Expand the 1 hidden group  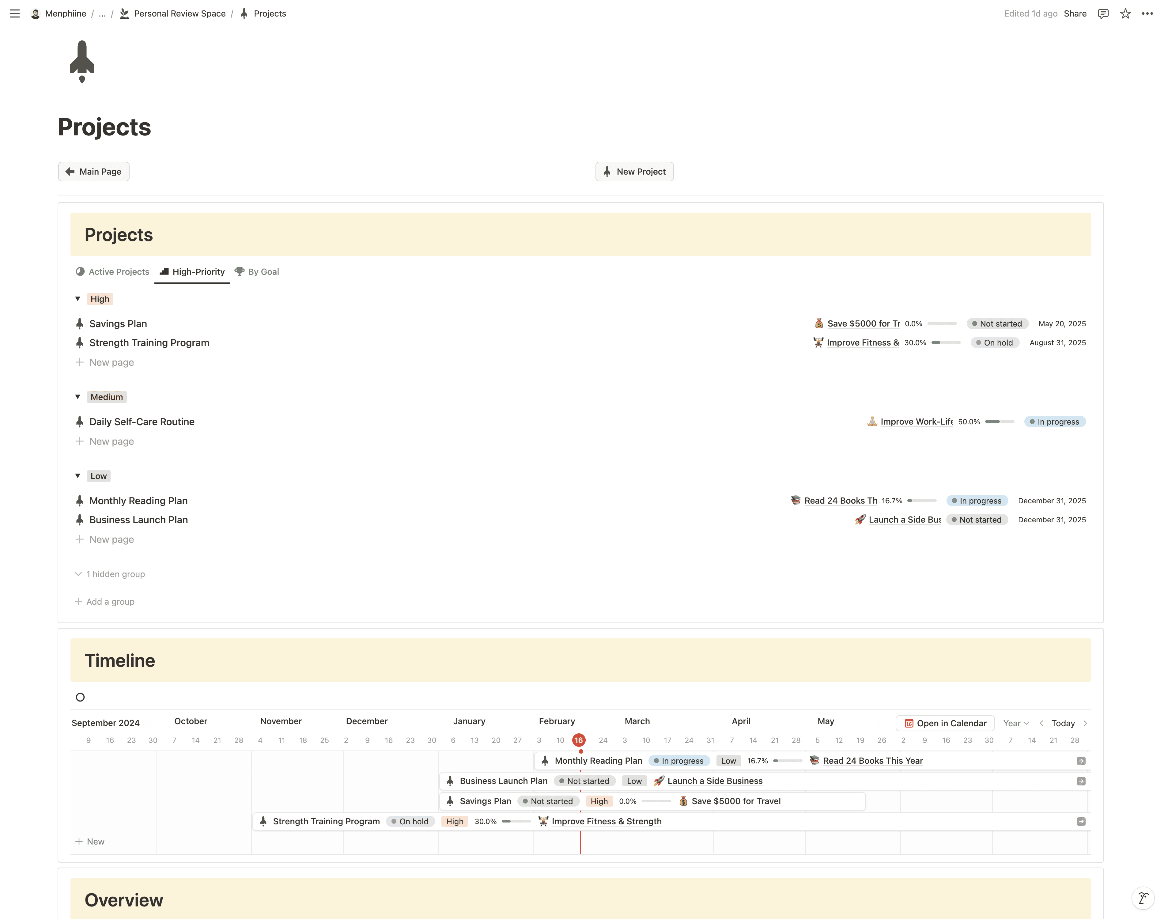tap(110, 574)
